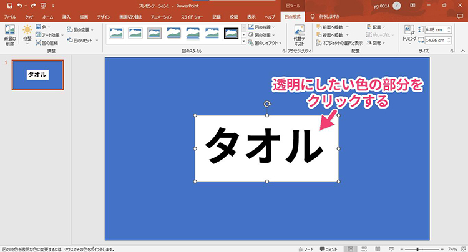468x252 pixels.
Task: Click the Undo arrow icon
Action: [x=21, y=5]
